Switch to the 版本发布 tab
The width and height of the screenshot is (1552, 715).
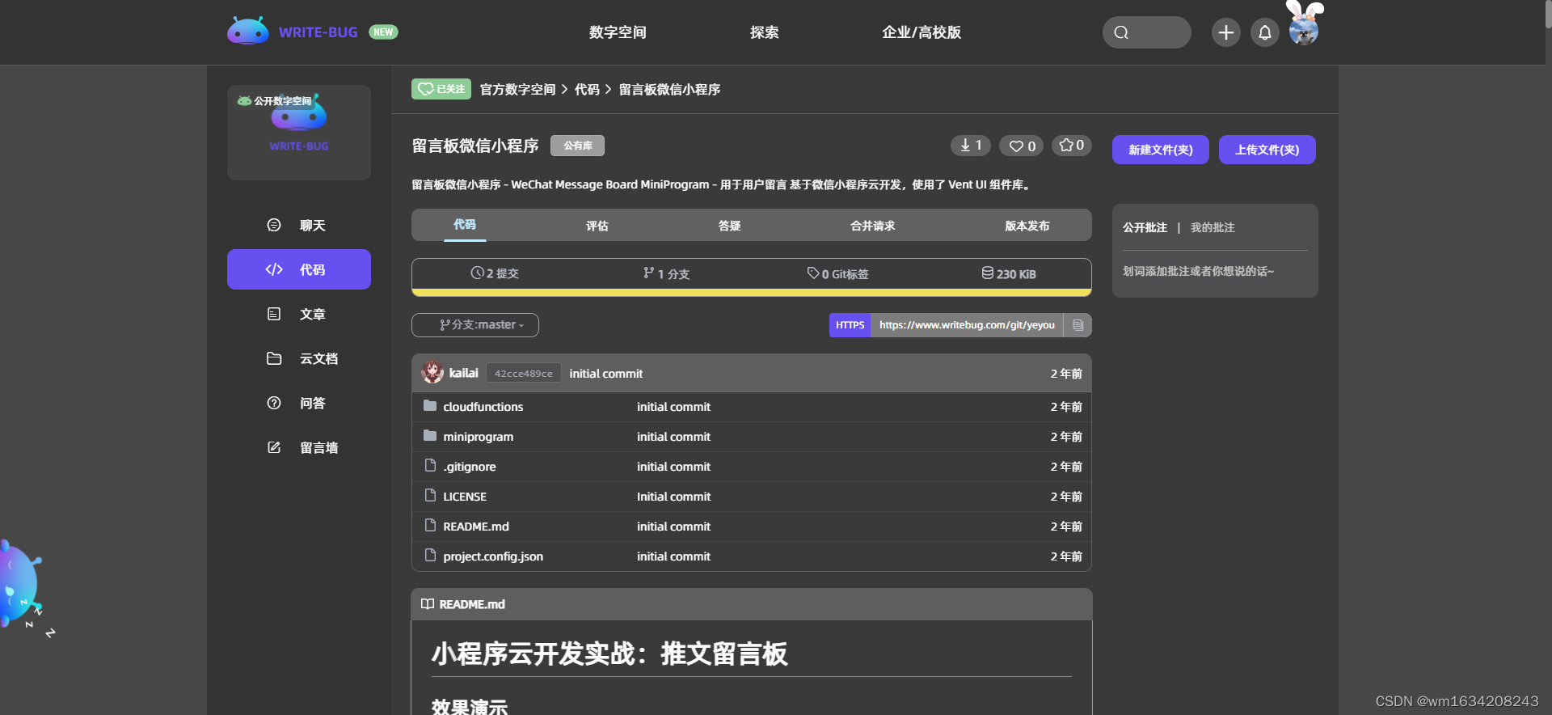[x=1027, y=226]
